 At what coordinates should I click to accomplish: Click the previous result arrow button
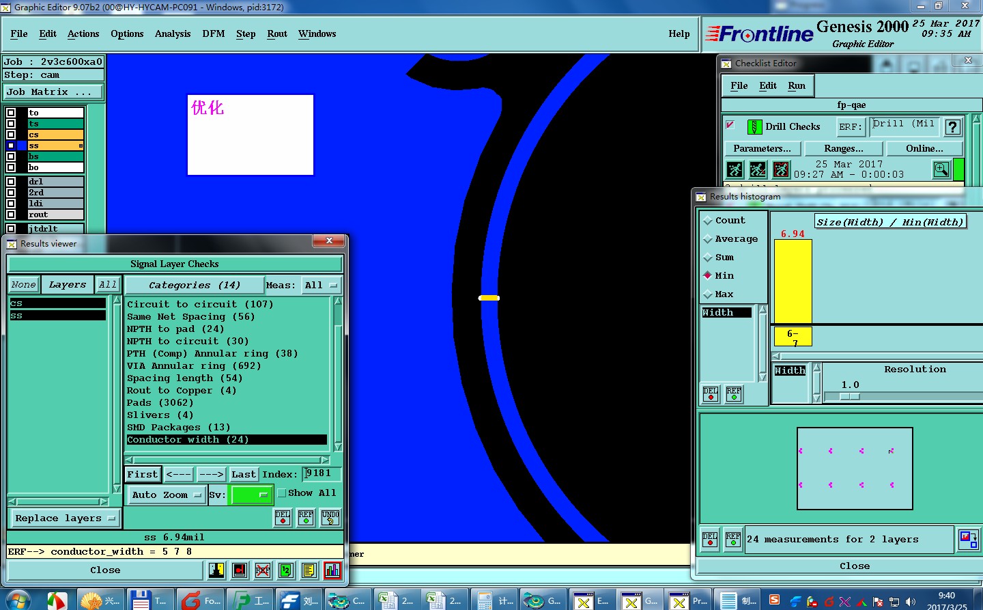179,474
